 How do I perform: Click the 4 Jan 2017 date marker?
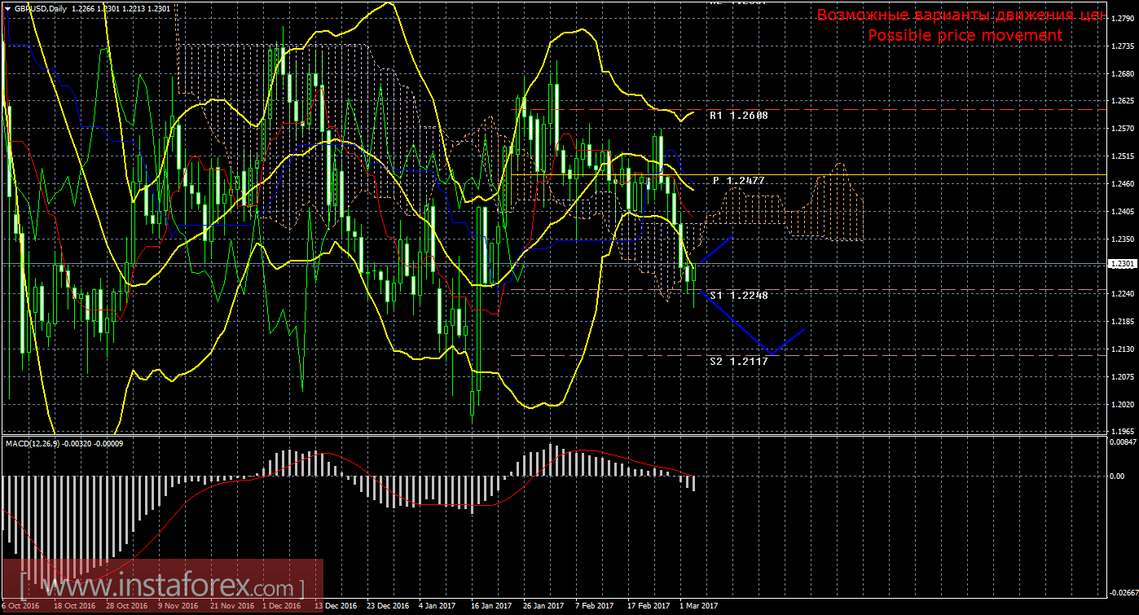[437, 606]
